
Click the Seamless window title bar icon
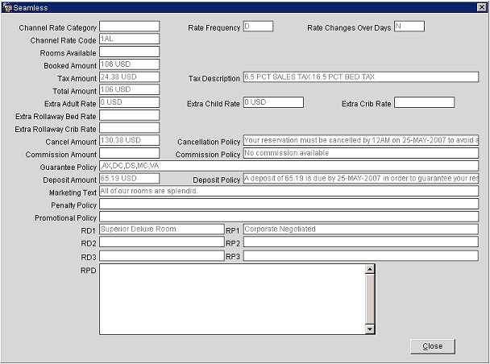click(8, 7)
